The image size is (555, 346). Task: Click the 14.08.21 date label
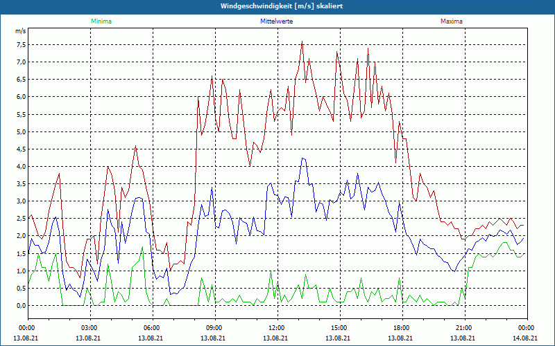pyautogui.click(x=526, y=338)
